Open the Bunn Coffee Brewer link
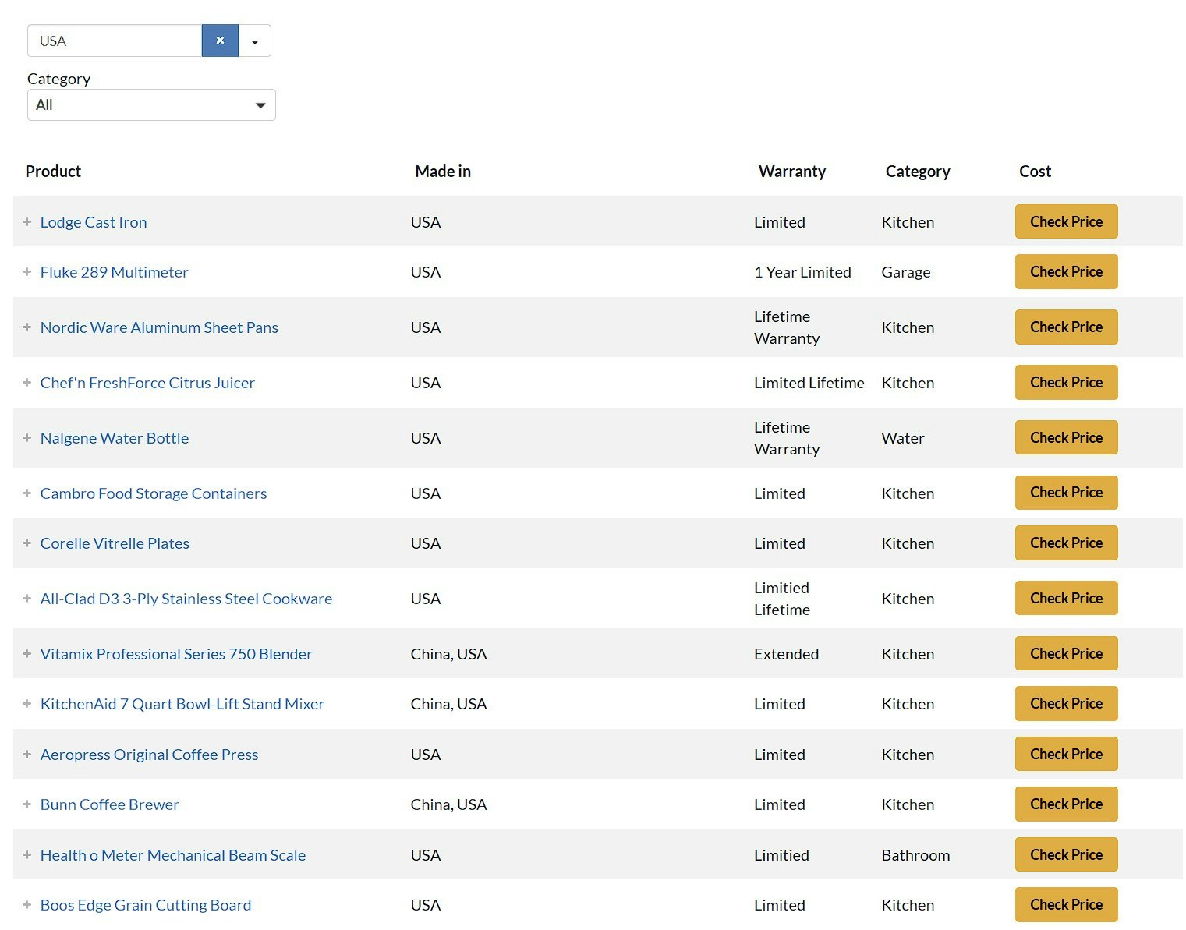The width and height of the screenshot is (1186, 930). (x=110, y=804)
